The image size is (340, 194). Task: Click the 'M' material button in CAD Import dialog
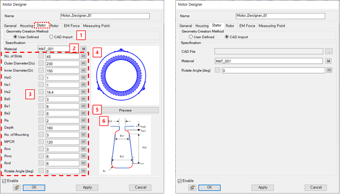pos(328,61)
